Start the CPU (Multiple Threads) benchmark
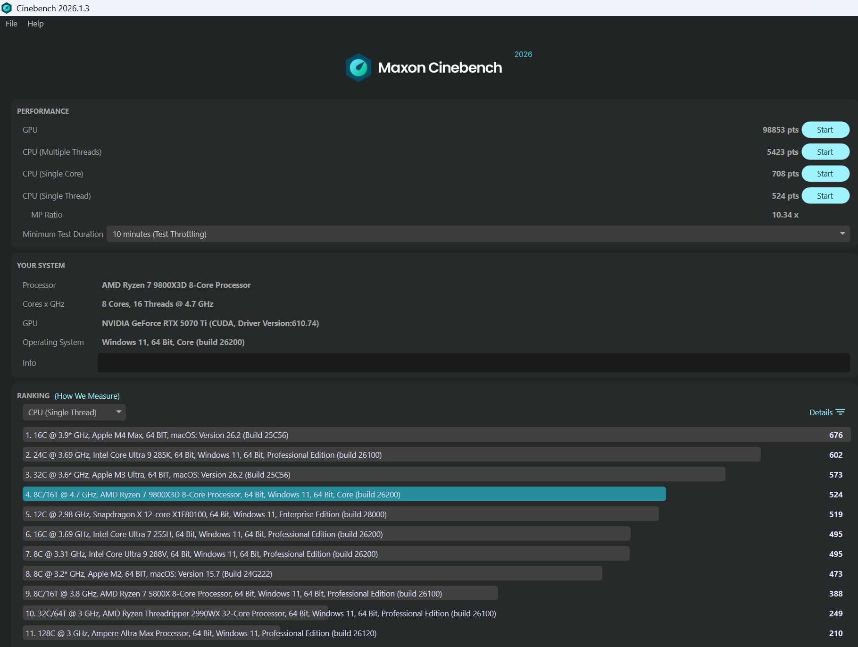 (825, 152)
